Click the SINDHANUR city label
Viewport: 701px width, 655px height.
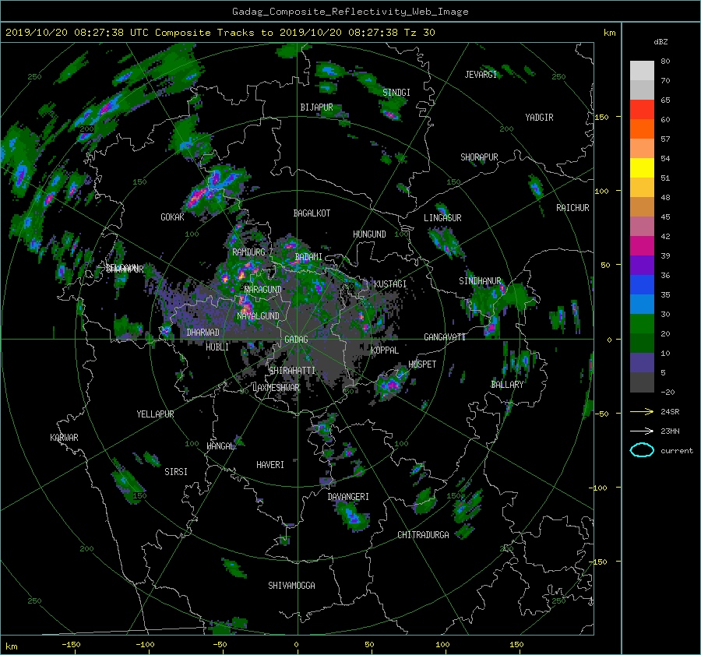point(480,281)
